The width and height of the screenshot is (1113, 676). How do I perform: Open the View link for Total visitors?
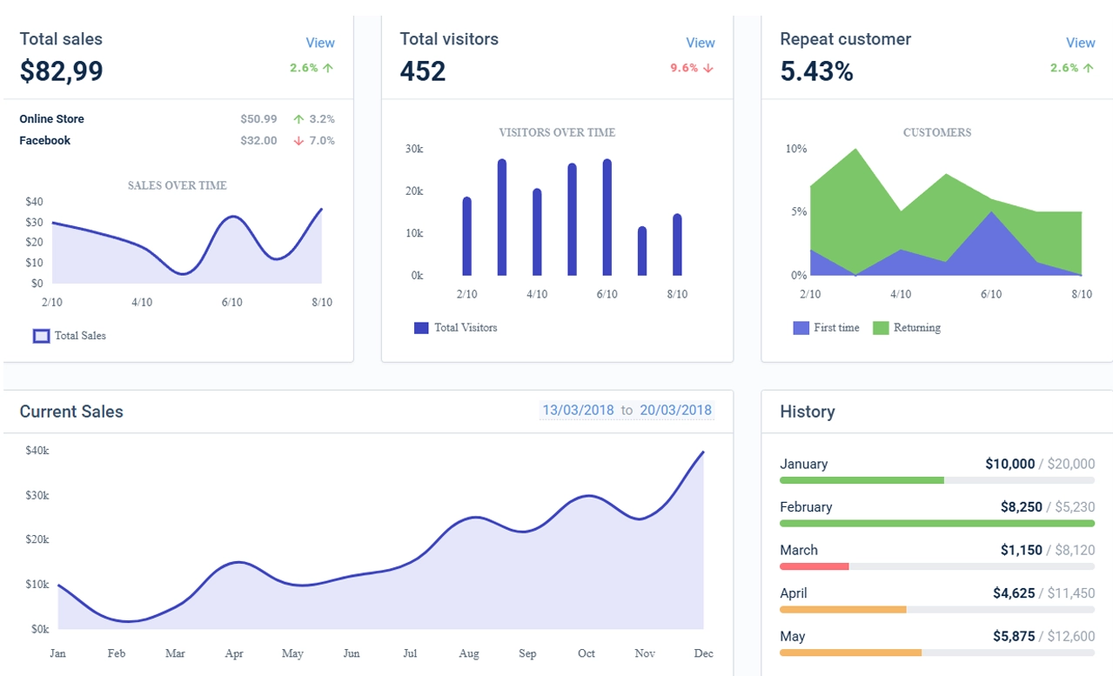pos(700,43)
